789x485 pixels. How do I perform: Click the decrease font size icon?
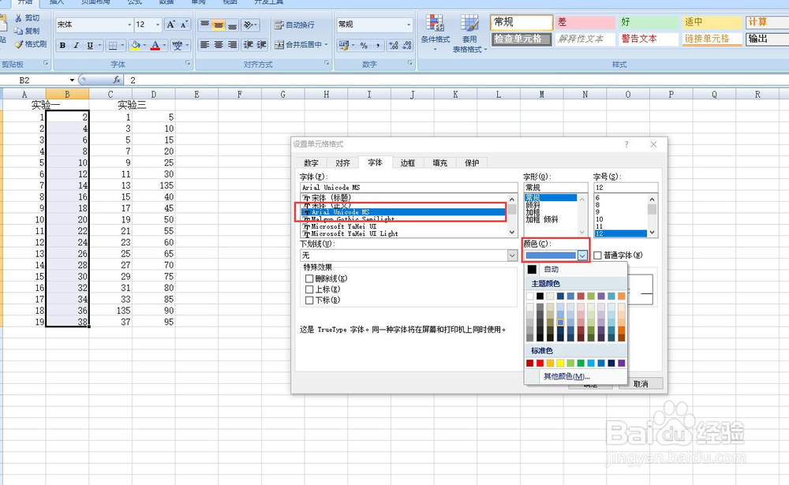point(184,24)
